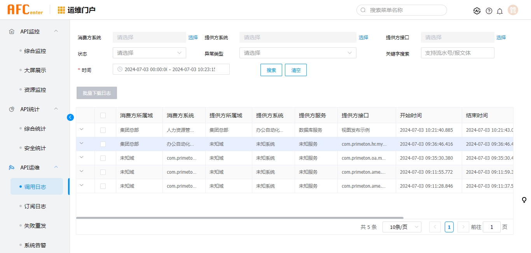Select the checkbox of the 09:35:30.380 row
The image size is (531, 253).
pyautogui.click(x=103, y=158)
